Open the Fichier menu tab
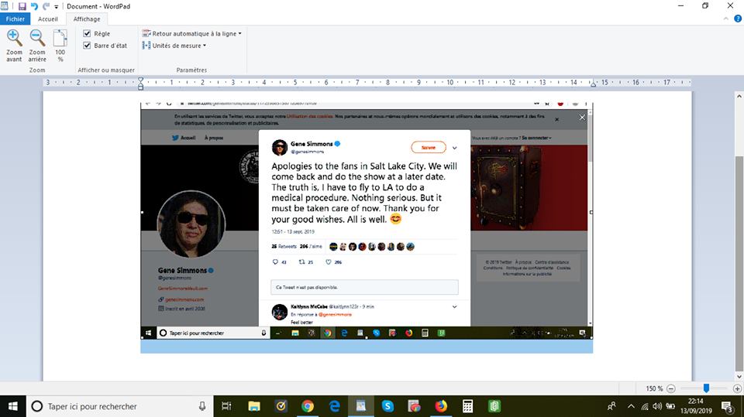 tap(15, 19)
